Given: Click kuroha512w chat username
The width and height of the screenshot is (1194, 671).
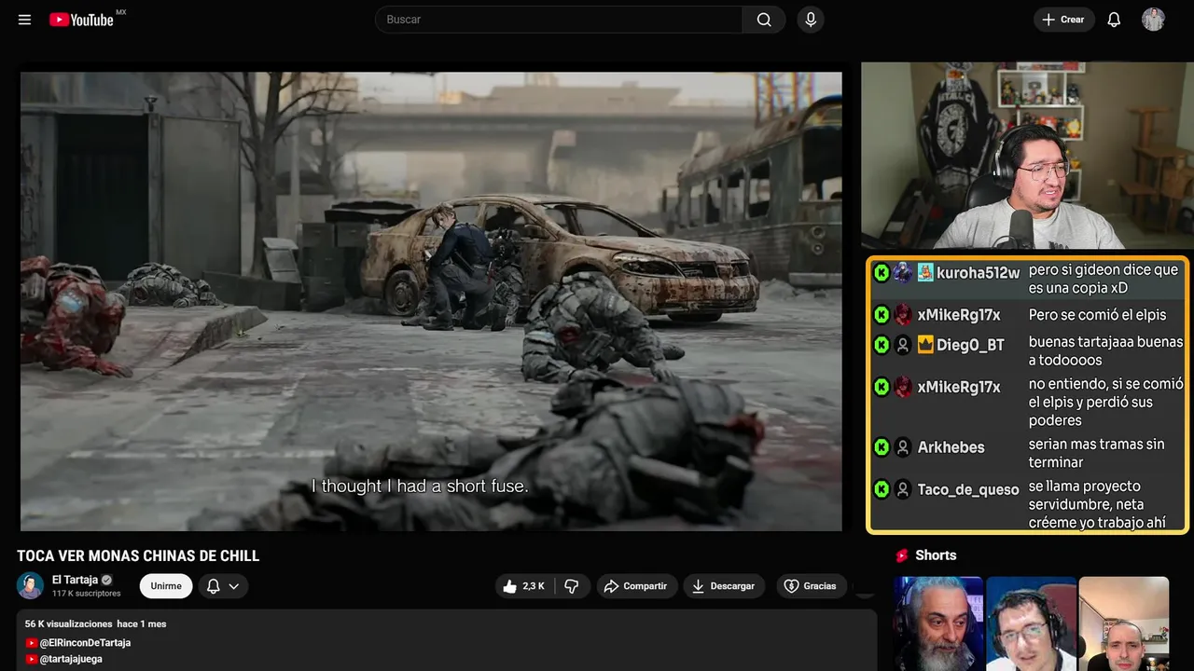Looking at the screenshot, I should (x=978, y=273).
